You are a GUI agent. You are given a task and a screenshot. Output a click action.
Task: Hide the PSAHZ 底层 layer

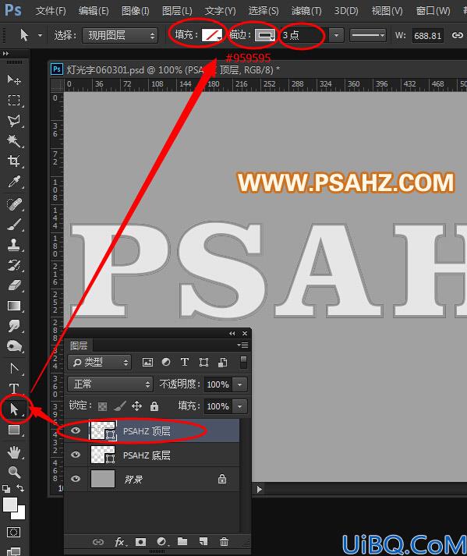coord(76,455)
